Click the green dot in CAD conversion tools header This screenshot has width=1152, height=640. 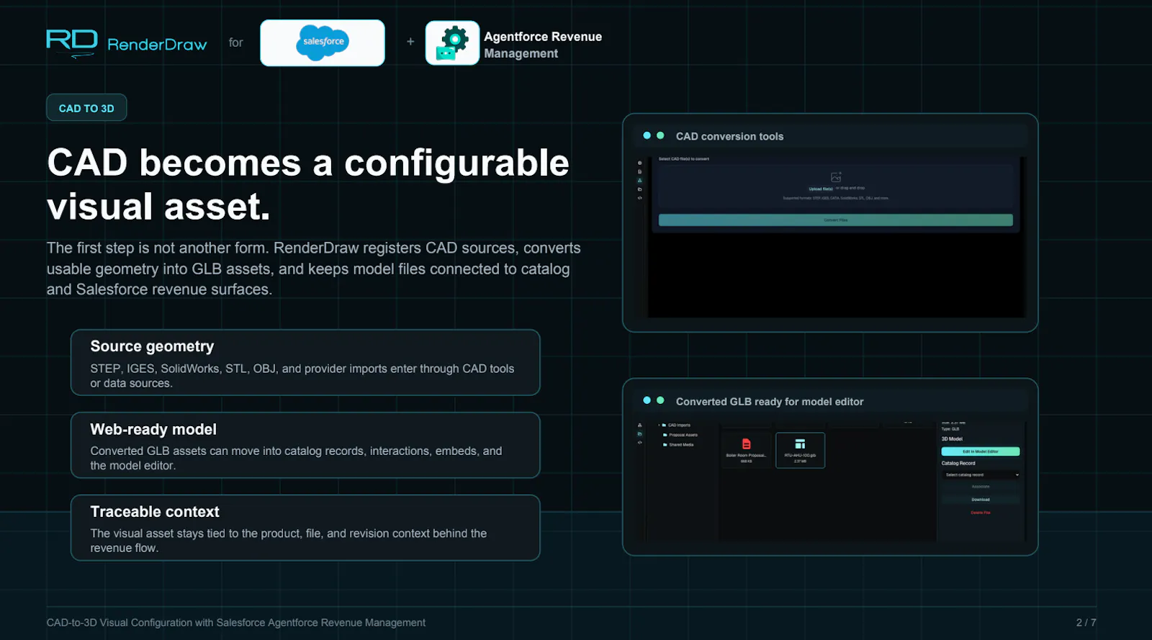[660, 135]
